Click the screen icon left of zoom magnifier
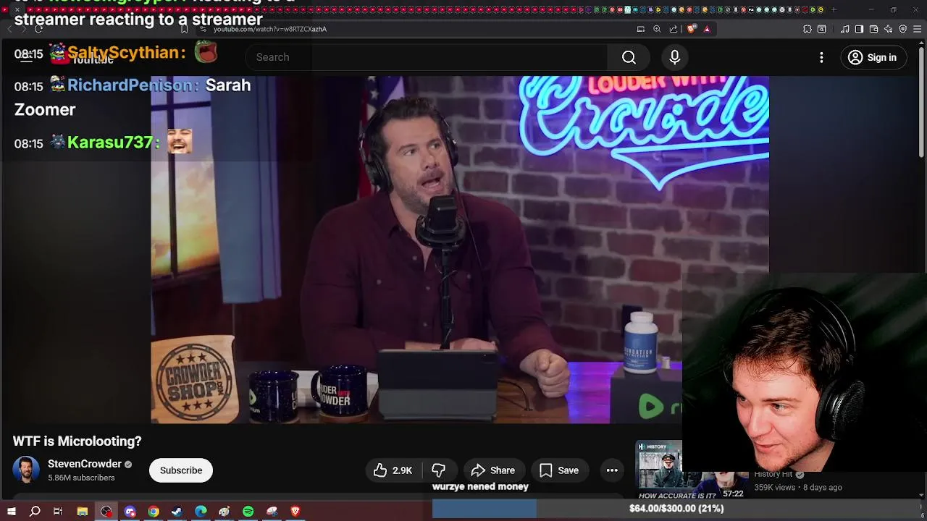Image resolution: width=927 pixels, height=521 pixels. click(641, 29)
